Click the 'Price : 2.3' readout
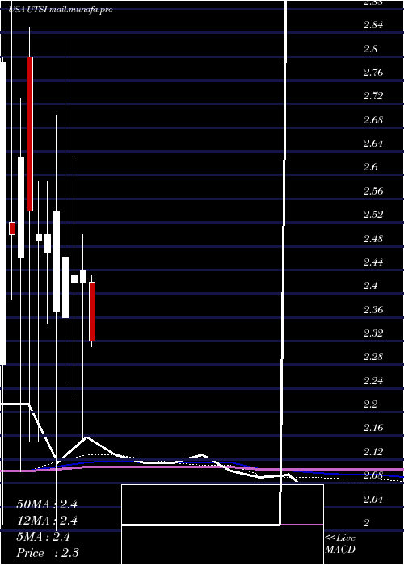Viewport: 404px width, 565px height. [x=48, y=553]
